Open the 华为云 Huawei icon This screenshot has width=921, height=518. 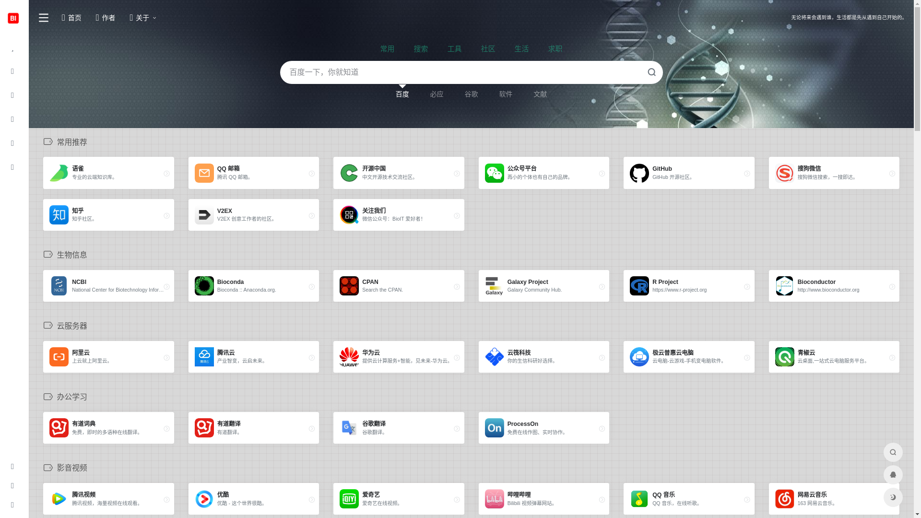pos(349,357)
